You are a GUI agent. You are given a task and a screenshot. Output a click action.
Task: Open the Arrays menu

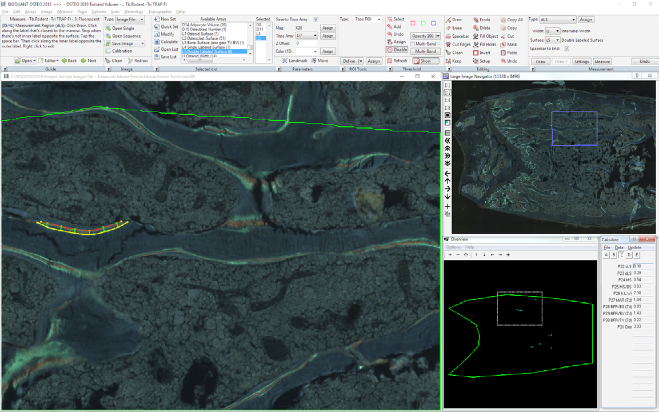(30, 12)
